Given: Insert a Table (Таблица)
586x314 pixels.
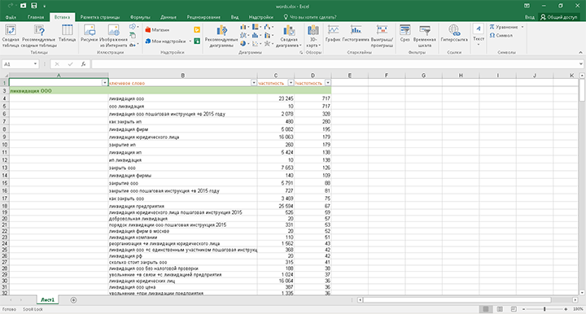Looking at the screenshot, I should [68, 33].
